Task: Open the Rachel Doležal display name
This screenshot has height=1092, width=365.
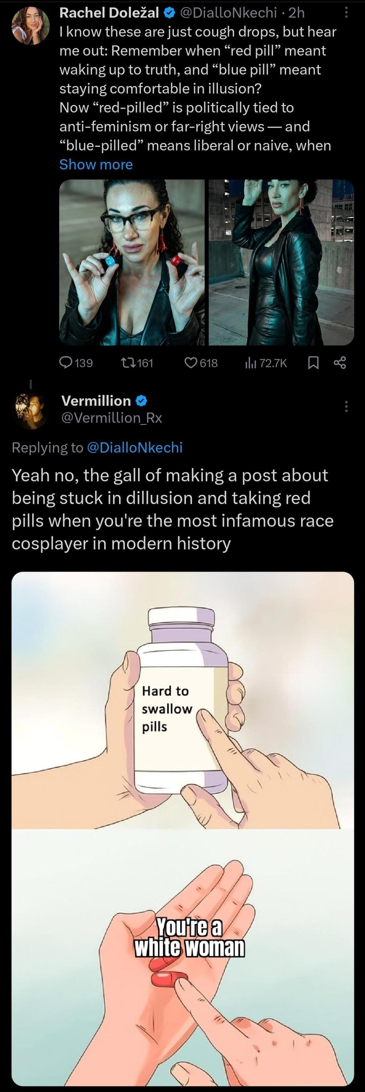Action: tap(109, 13)
